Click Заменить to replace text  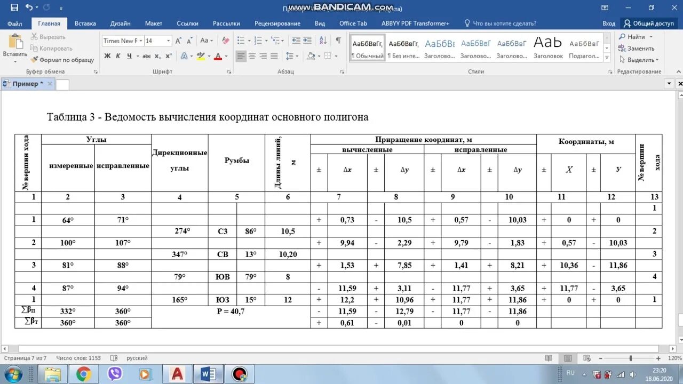(x=637, y=48)
